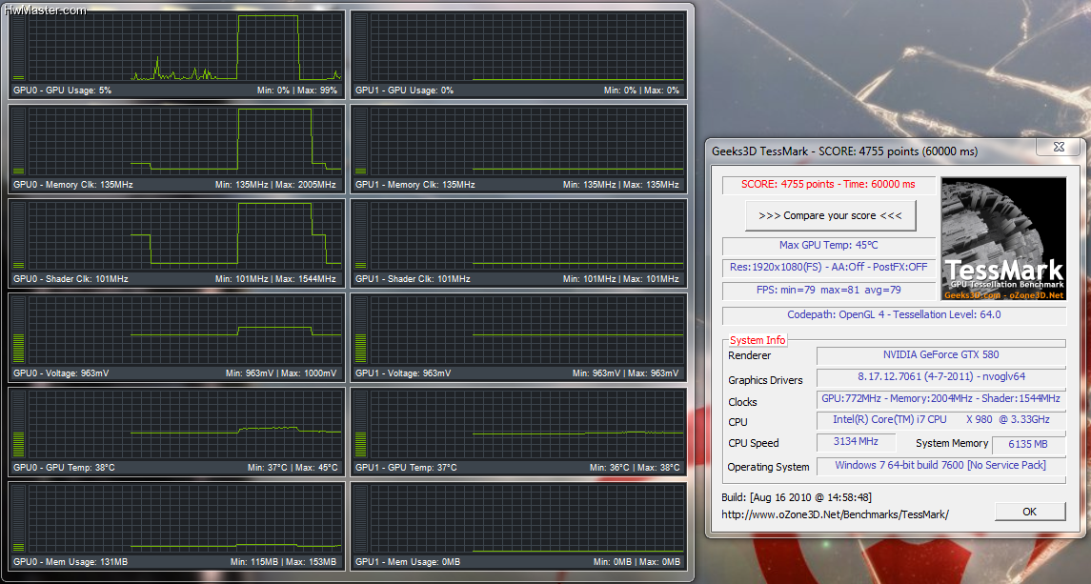Select 'Min: 963mV | Max: 1000mV' readout
1091x584 pixels.
281,373
